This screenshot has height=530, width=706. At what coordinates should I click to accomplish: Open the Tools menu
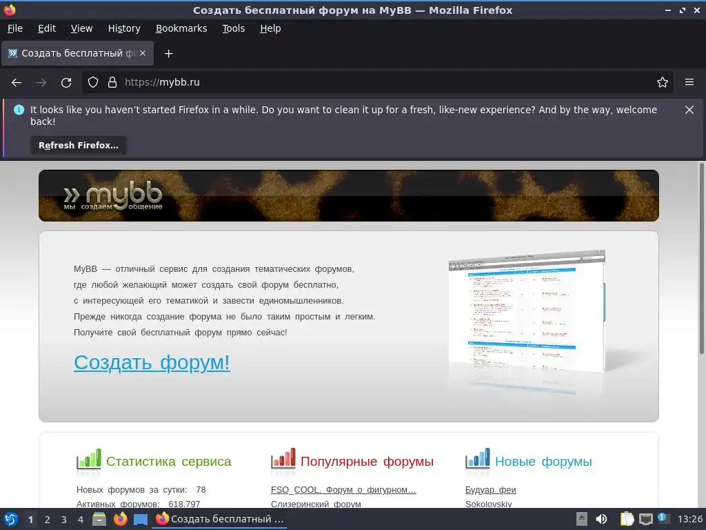[233, 28]
